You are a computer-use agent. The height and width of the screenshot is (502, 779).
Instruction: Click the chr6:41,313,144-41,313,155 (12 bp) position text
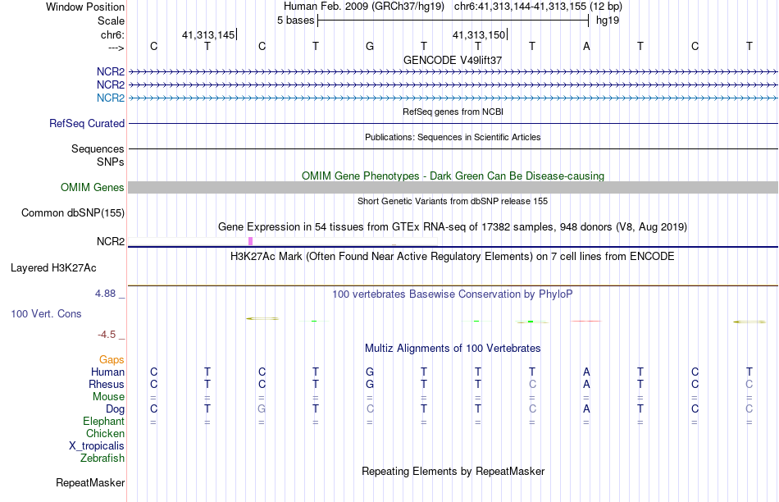point(538,7)
